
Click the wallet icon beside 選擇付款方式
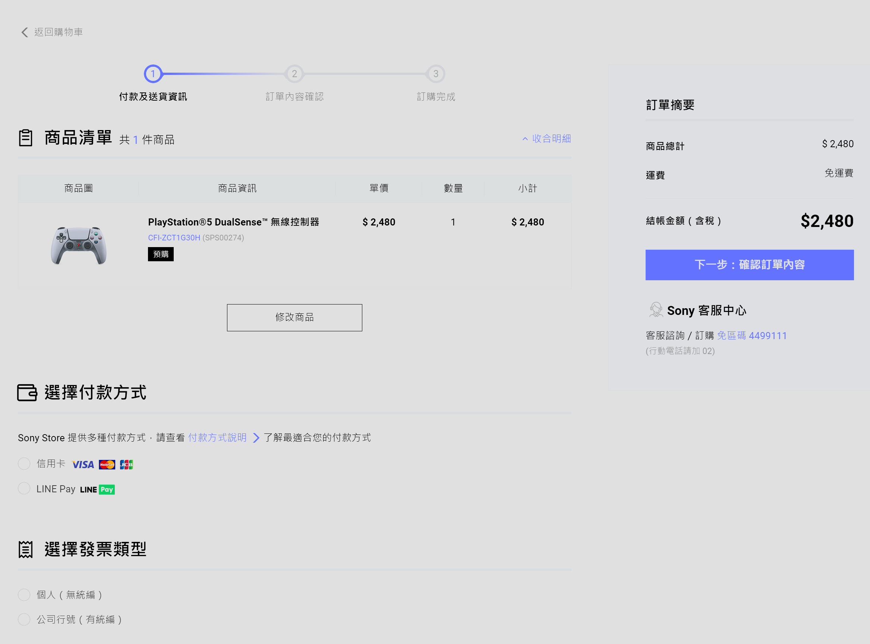27,392
